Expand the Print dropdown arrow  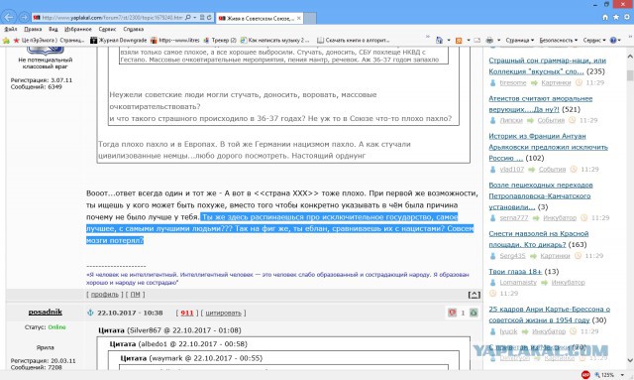tap(498, 40)
